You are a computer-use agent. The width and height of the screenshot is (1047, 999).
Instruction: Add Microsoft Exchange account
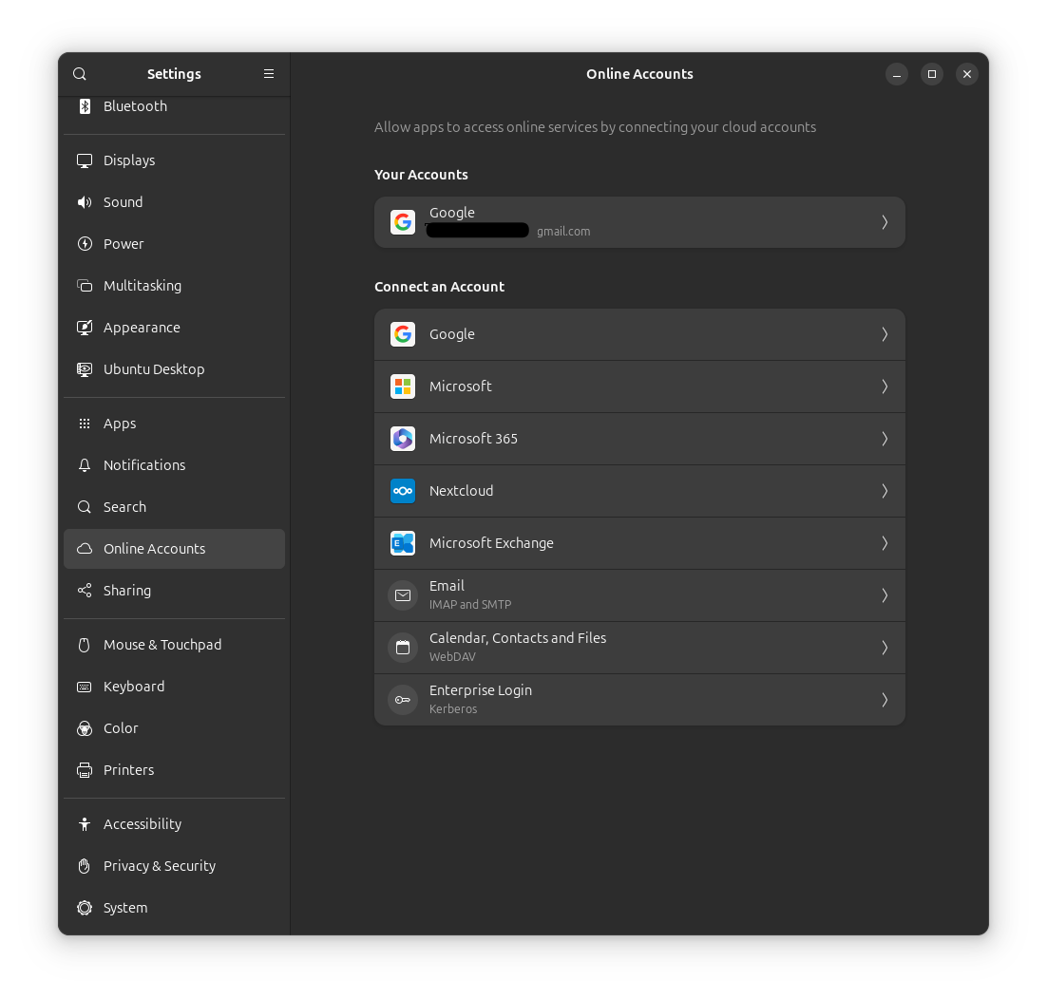(x=639, y=543)
